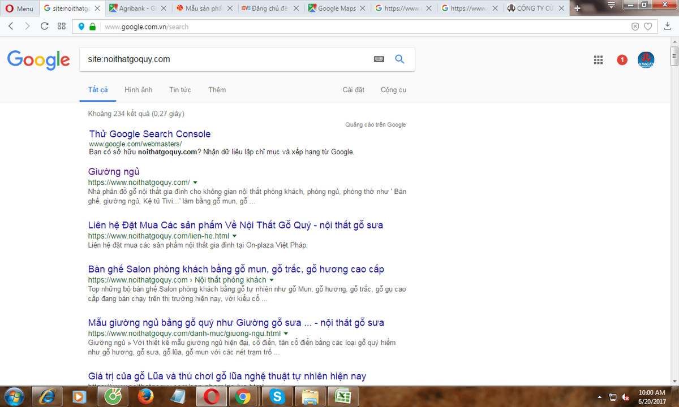The image size is (679, 407).
Task: Switch to the Đăng chủ đề tab
Action: click(271, 8)
